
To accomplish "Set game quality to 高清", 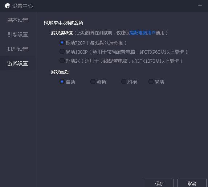I will coord(151,82).
